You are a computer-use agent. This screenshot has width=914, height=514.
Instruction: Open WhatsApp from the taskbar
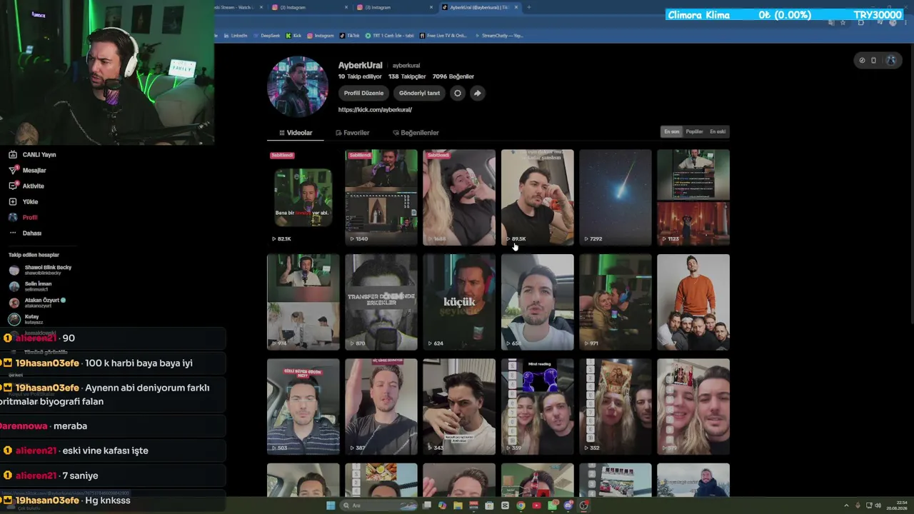click(552, 505)
